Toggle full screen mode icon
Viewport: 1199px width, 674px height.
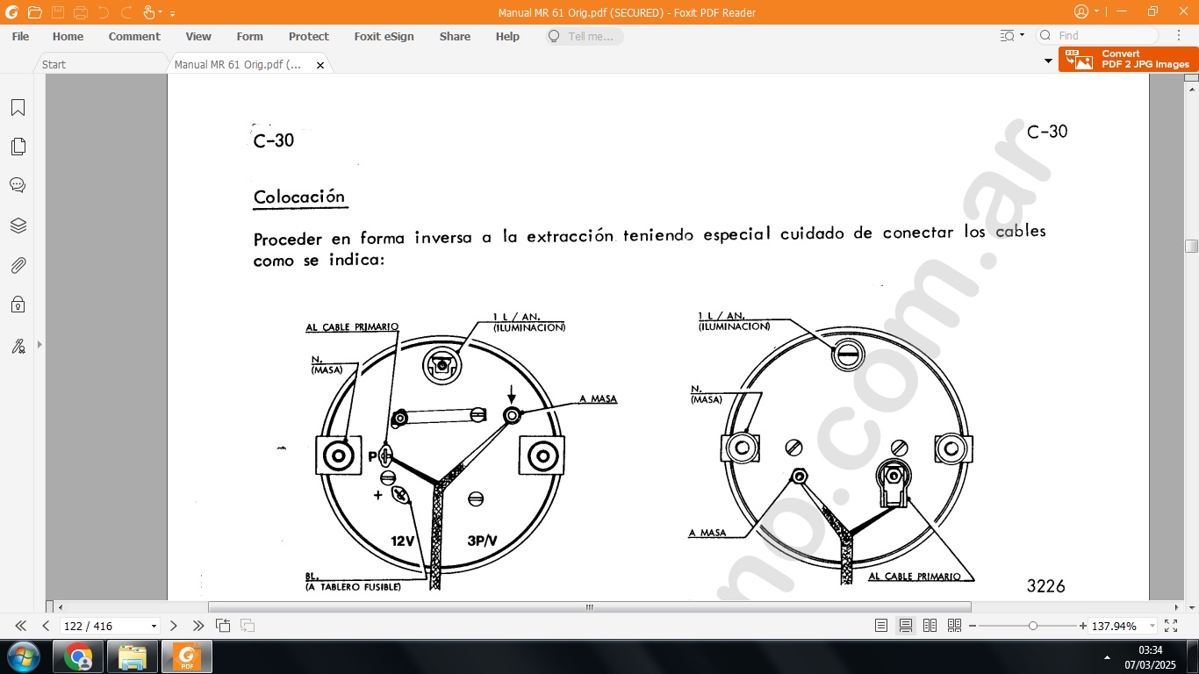point(1171,626)
